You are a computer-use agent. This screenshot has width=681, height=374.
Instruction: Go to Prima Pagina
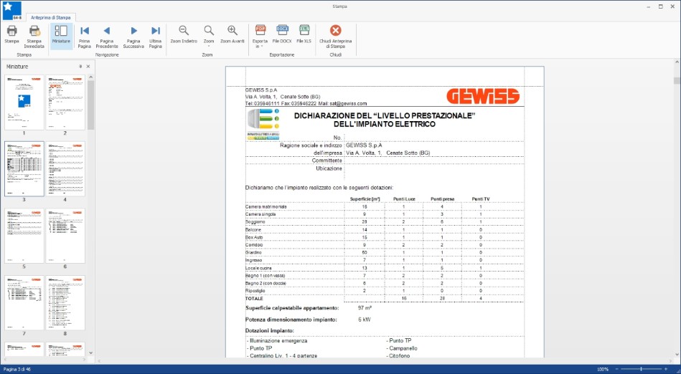click(x=84, y=36)
